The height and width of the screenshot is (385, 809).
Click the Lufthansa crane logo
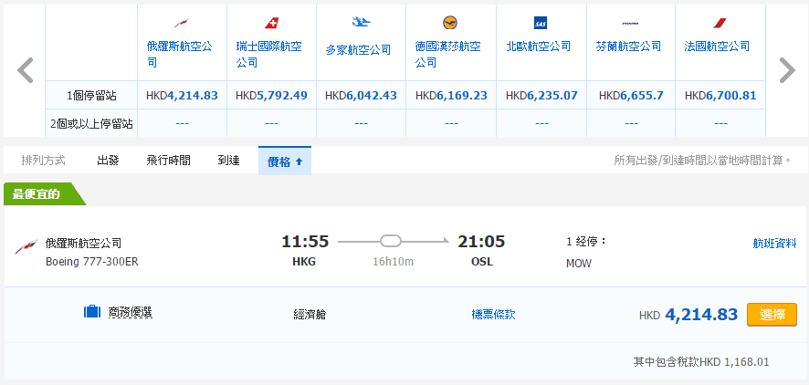tap(450, 23)
